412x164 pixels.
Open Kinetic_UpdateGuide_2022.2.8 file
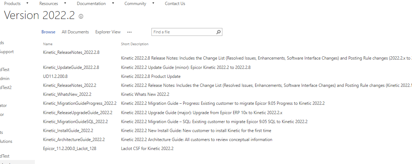pos(71,67)
